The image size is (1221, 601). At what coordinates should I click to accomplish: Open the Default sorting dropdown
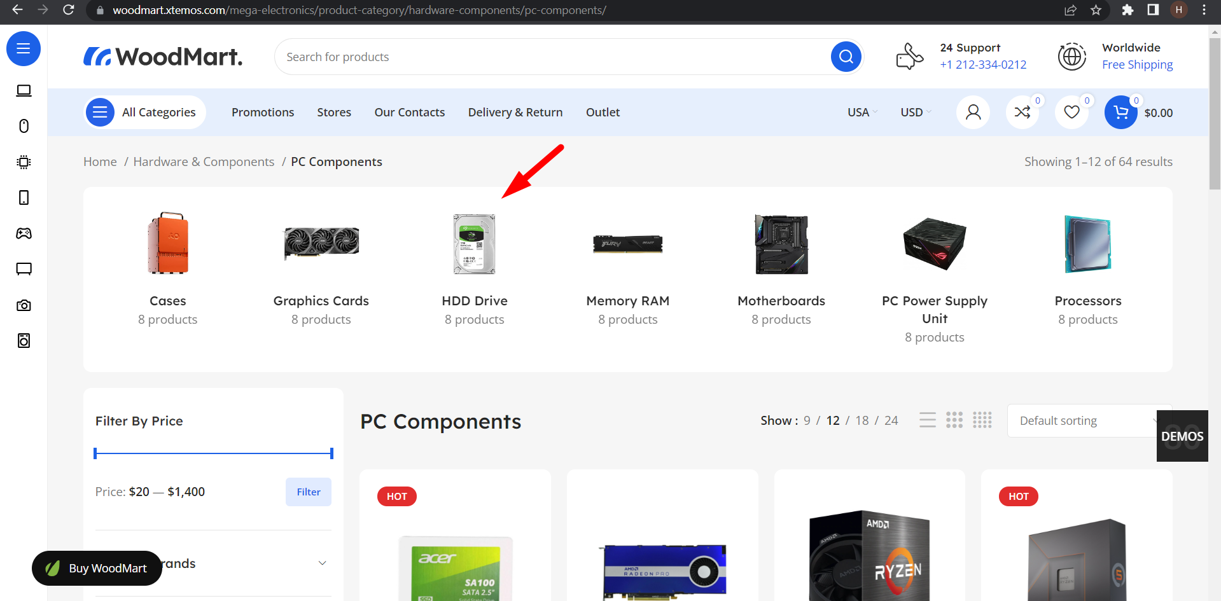tap(1089, 420)
